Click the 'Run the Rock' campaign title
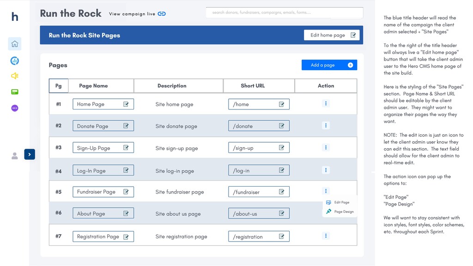This screenshot has height=266, width=473. tap(71, 13)
